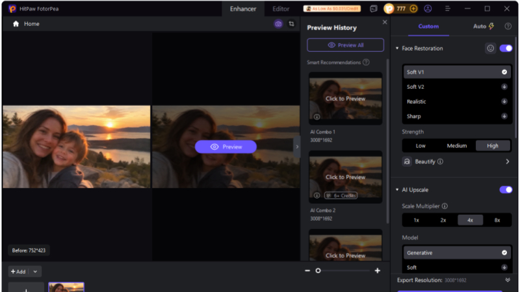
Task: Expand Export Resolution double chevron
Action: tap(508, 280)
